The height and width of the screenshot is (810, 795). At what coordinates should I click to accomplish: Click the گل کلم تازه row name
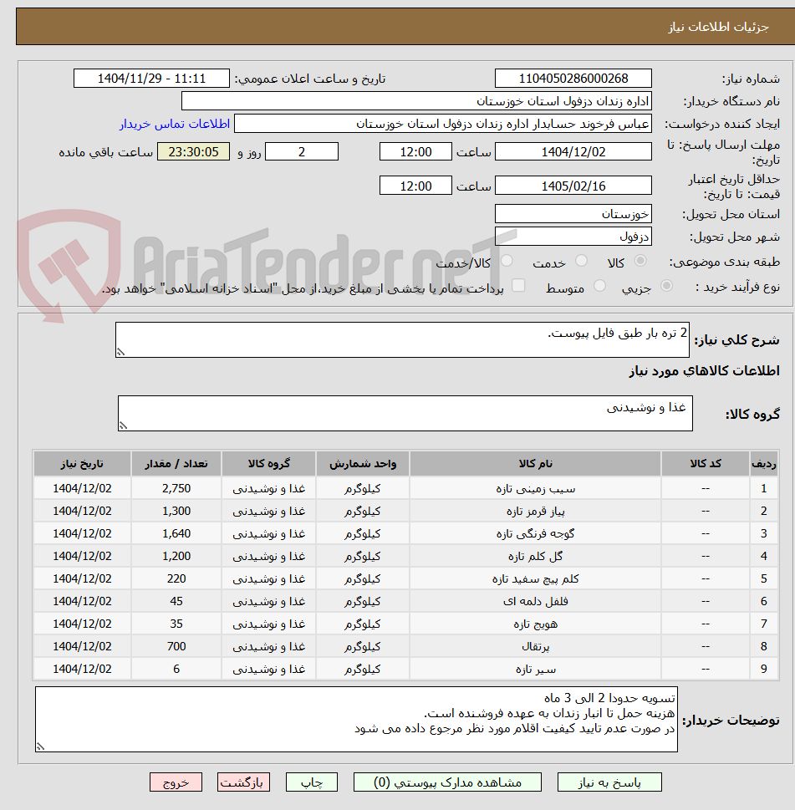point(535,557)
